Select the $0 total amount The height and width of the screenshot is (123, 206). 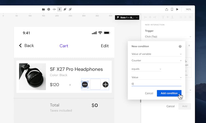95,105
